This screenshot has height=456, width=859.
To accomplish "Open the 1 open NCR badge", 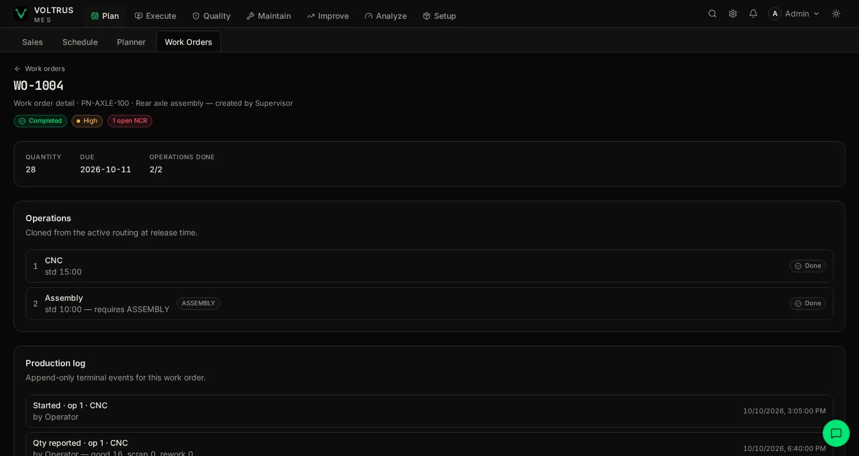I will [130, 121].
